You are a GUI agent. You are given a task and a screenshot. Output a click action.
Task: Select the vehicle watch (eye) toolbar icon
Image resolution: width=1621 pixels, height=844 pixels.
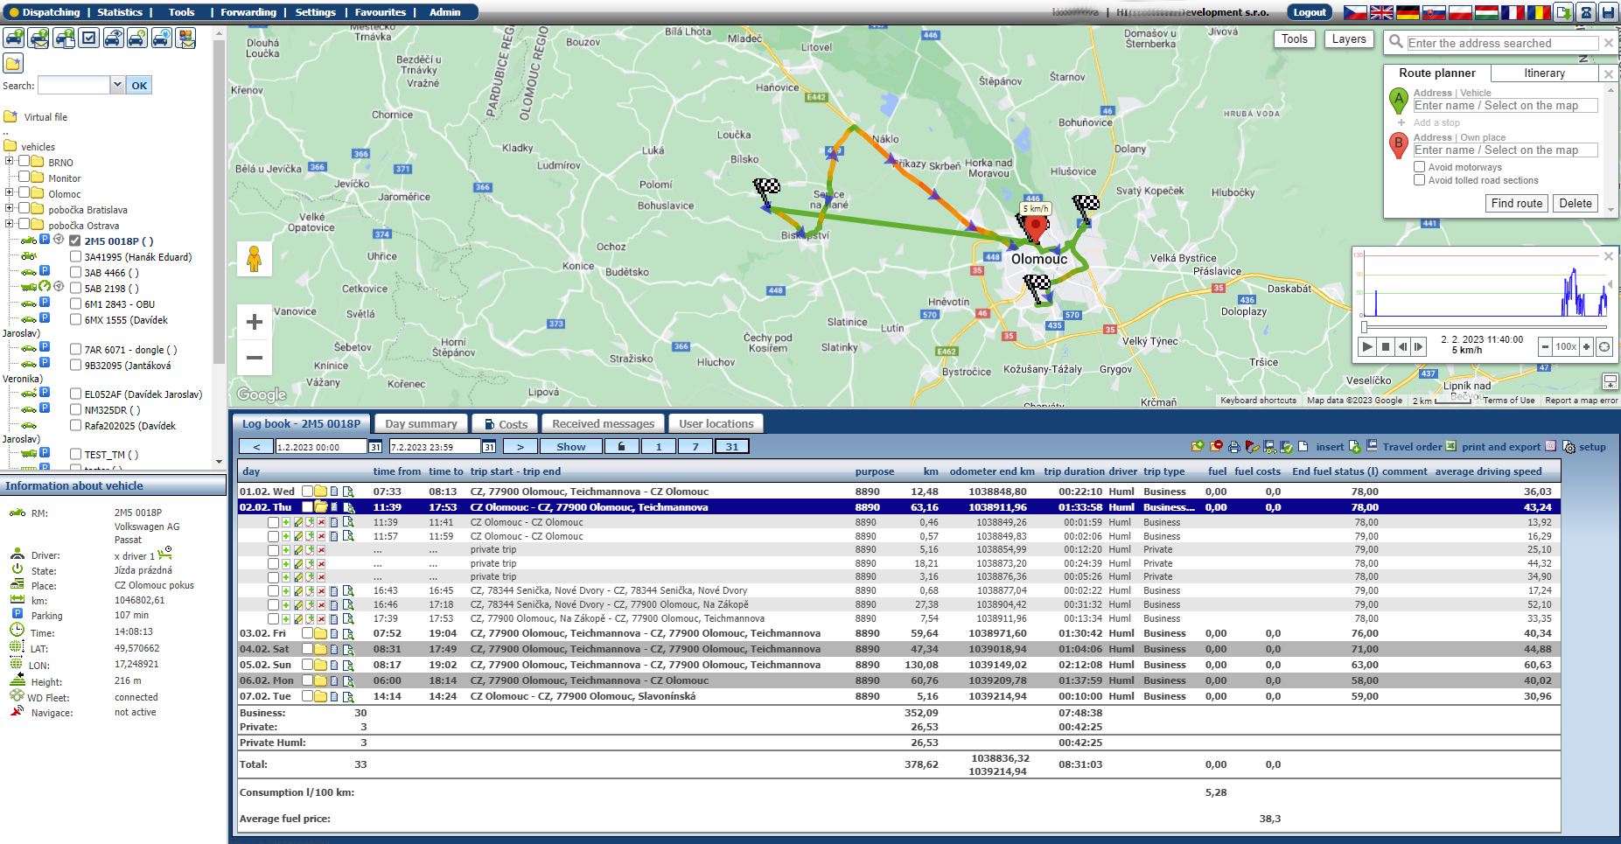pyautogui.click(x=112, y=39)
